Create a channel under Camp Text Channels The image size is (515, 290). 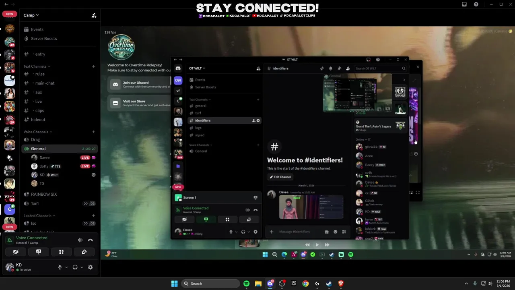pyautogui.click(x=93, y=66)
